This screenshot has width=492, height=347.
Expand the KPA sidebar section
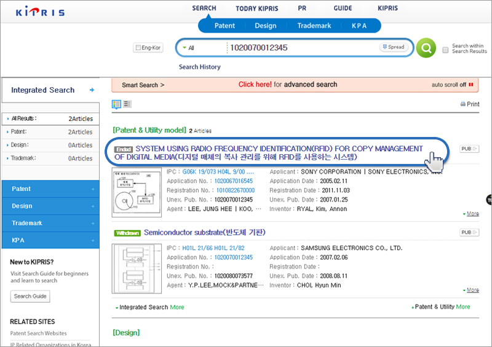click(50, 240)
